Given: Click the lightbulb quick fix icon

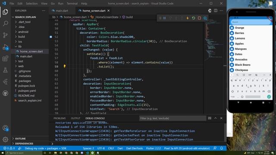Looking at the screenshot, I should 65,66.
